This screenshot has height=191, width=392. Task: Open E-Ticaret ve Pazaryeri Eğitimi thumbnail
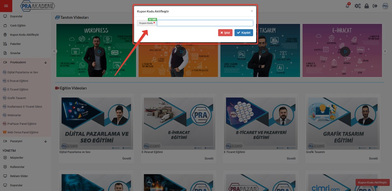click(x=261, y=124)
